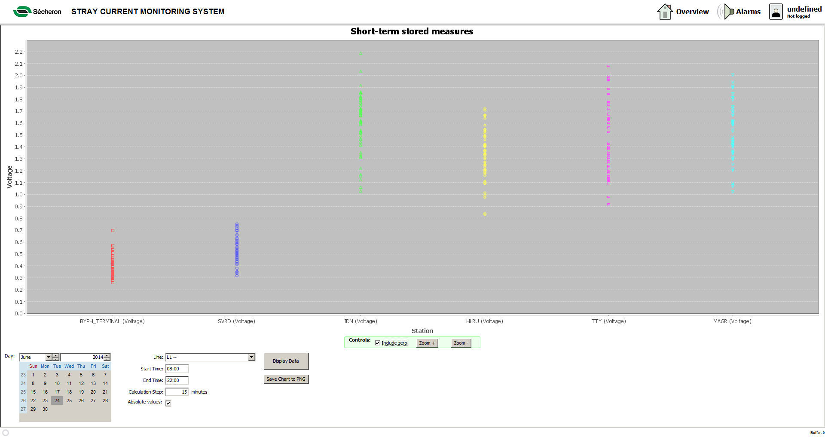
Task: Click the Zoom - button
Action: pos(461,343)
